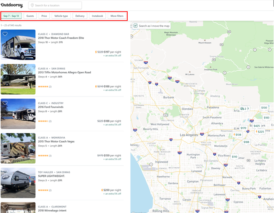Click the $225 map price marker

pyautogui.click(x=260, y=132)
